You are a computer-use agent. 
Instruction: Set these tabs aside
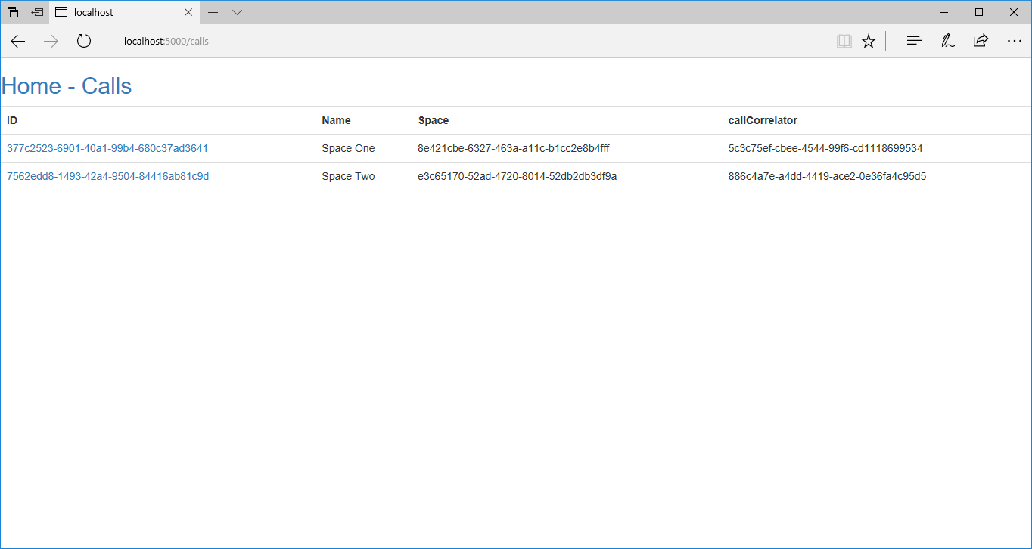tap(37, 12)
